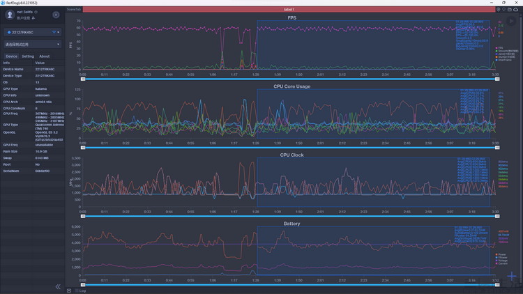Click the CPU Clock chart title
Image resolution: width=523 pixels, height=294 pixels.
tap(292, 155)
